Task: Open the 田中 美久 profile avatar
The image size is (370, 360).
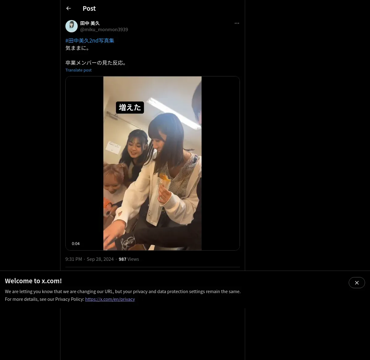Action: [x=72, y=26]
